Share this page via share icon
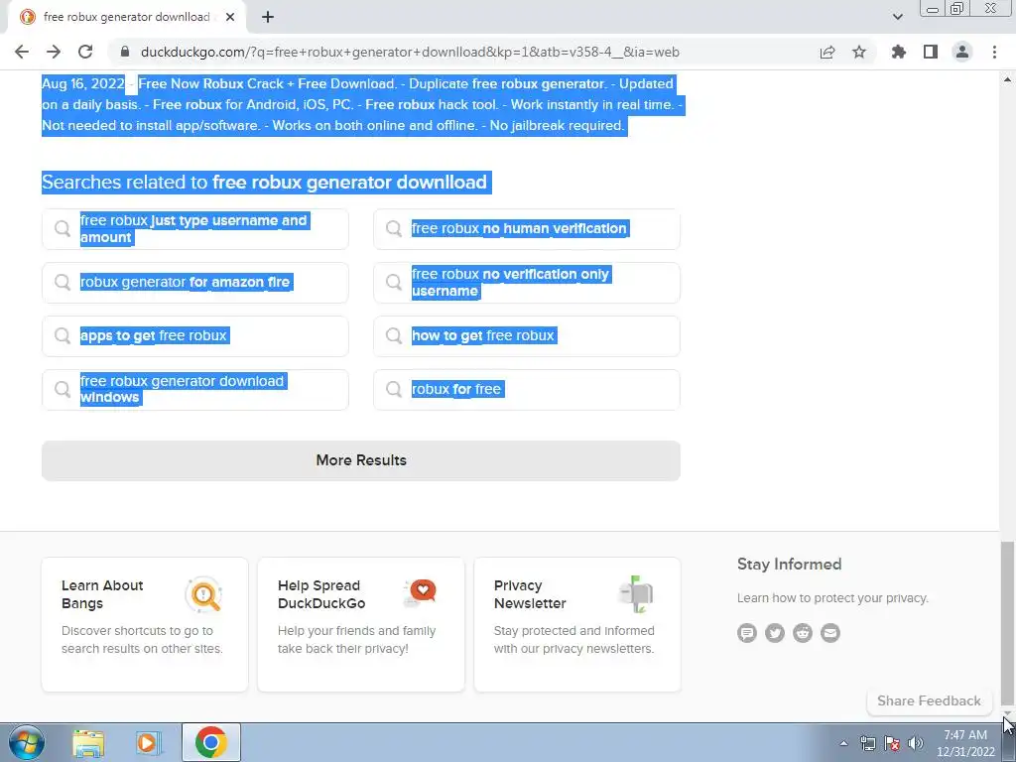The height and width of the screenshot is (762, 1016). [x=827, y=52]
